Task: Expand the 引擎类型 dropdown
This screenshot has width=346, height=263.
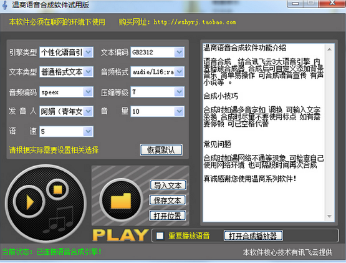Action: [67, 52]
